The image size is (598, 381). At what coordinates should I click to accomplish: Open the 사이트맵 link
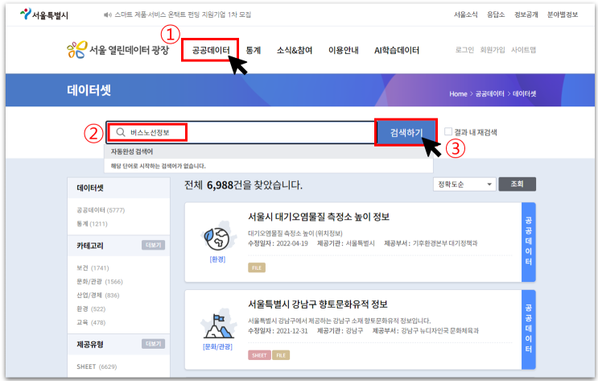coord(524,50)
